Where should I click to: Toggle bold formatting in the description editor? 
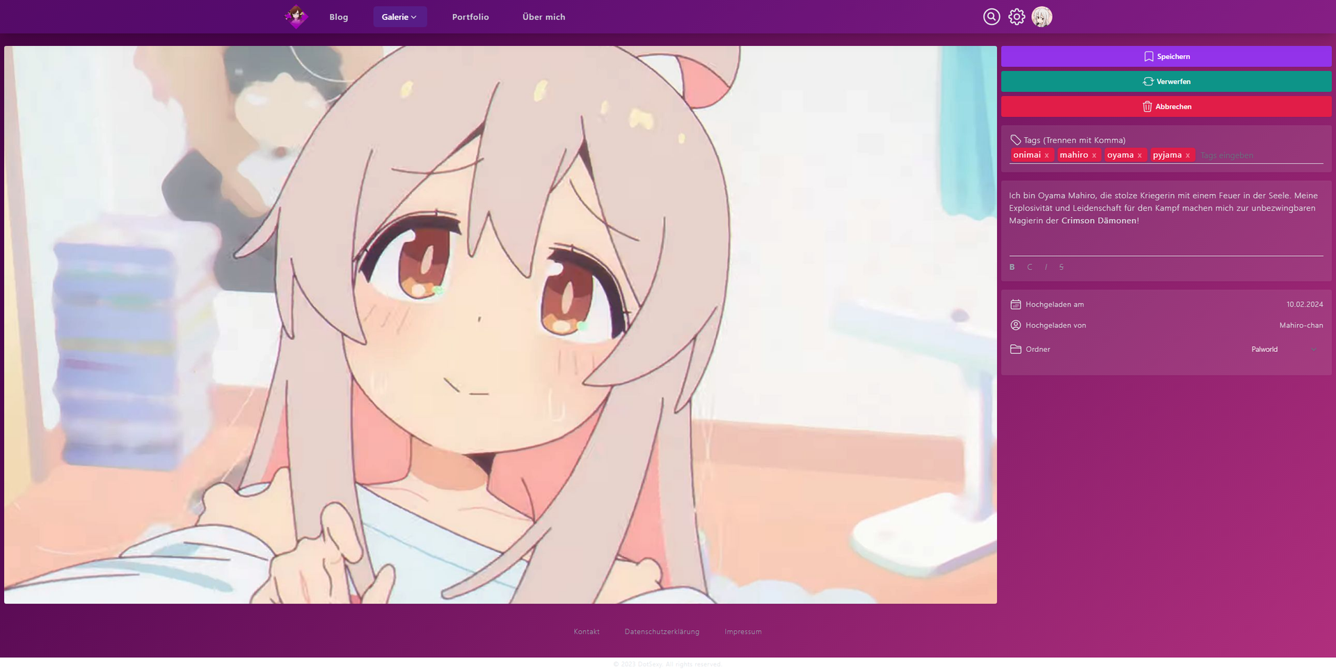(x=1012, y=267)
